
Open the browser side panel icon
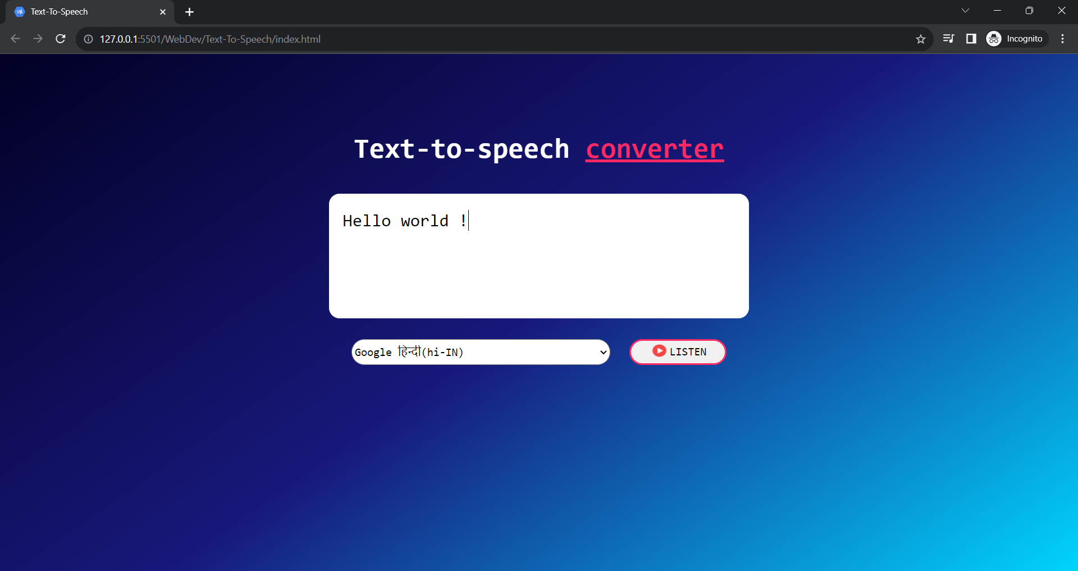click(x=971, y=39)
